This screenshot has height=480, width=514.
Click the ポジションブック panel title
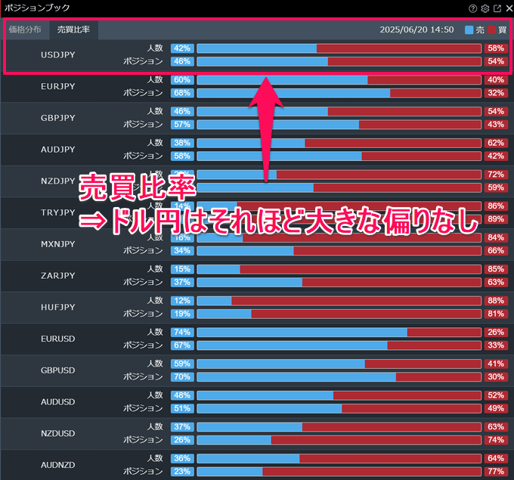pyautogui.click(x=37, y=8)
